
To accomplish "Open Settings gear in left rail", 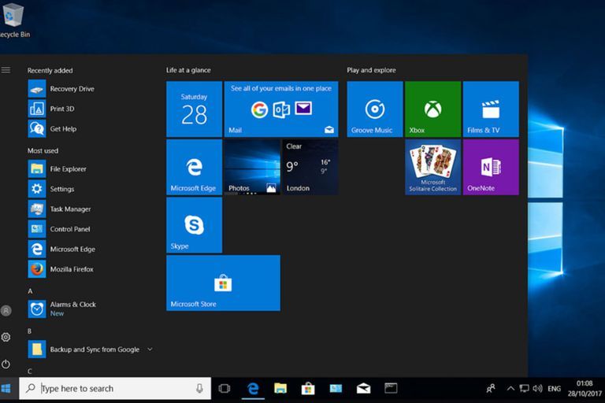I will [6, 337].
